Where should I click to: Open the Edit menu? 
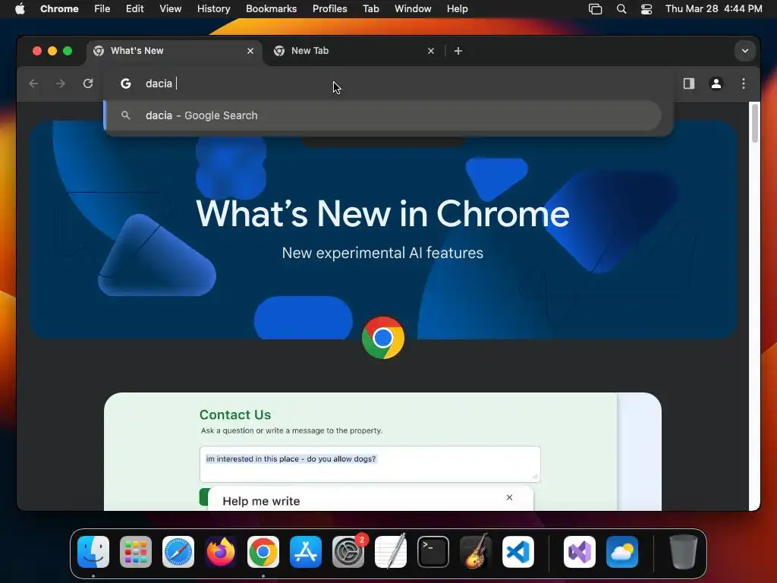pos(134,8)
